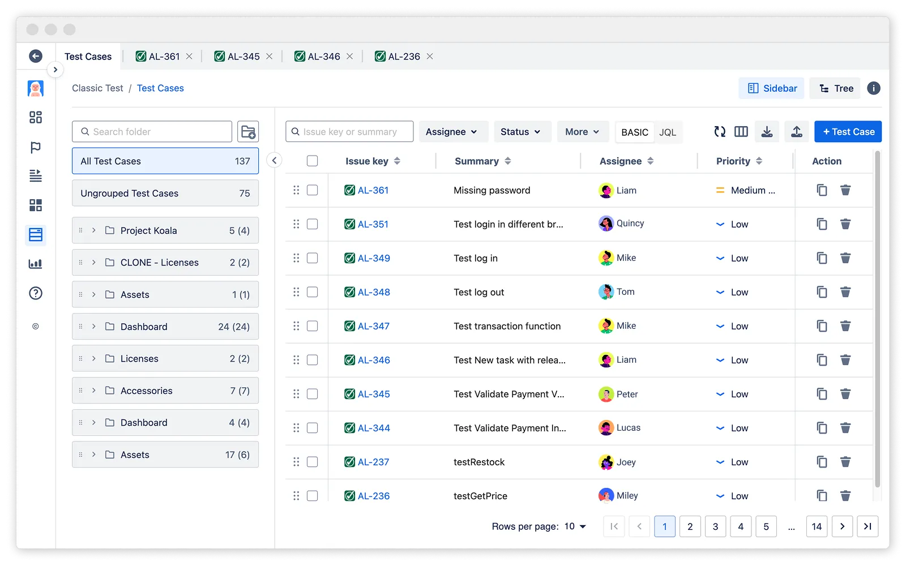The width and height of the screenshot is (906, 566).
Task: Open the Rows per page dropdown
Action: (x=575, y=526)
